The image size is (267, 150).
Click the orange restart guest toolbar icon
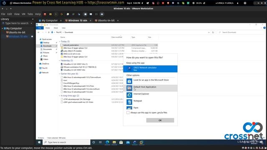tap(61, 14)
